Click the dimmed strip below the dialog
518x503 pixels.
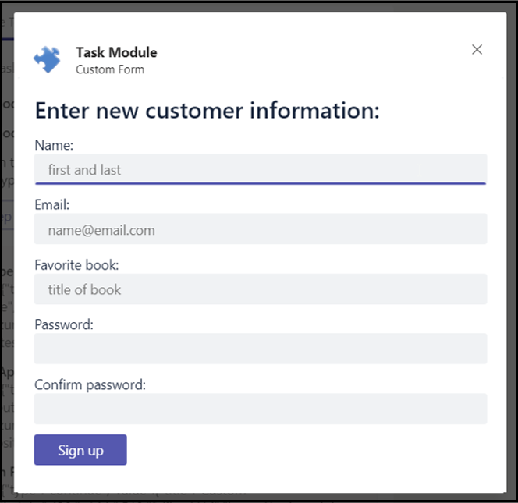[259, 498]
